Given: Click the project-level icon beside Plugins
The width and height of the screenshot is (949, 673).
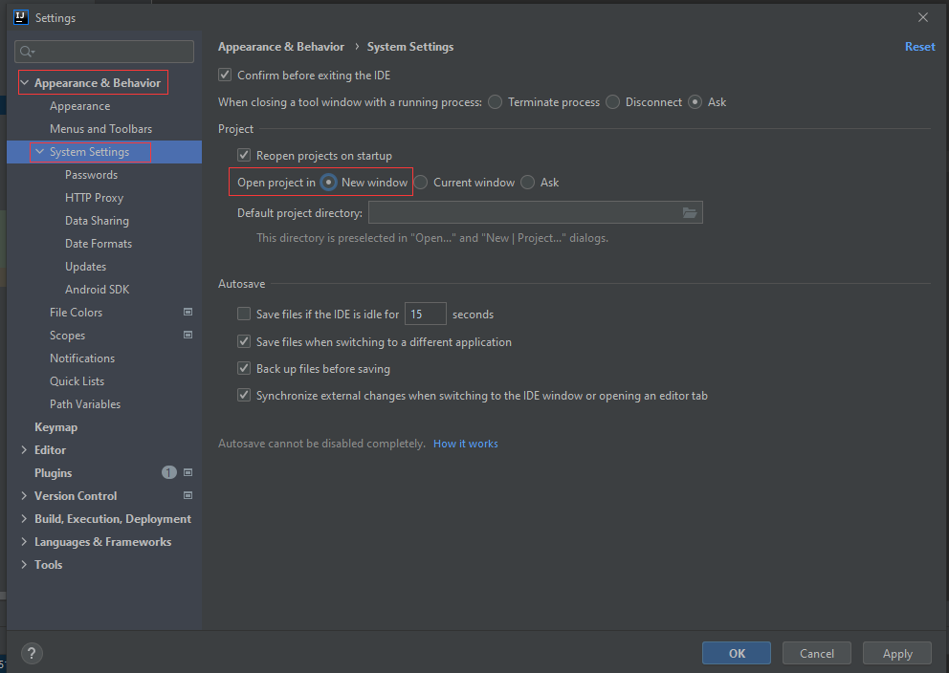Looking at the screenshot, I should pyautogui.click(x=188, y=472).
